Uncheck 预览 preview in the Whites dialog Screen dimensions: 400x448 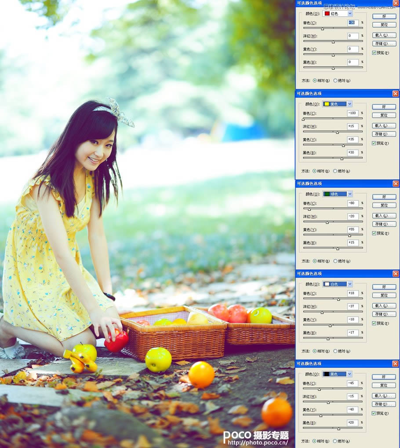click(374, 323)
